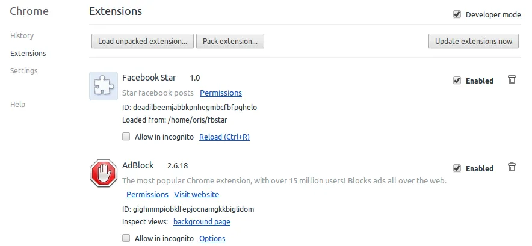Disable the Facebook Star extension checkbox
Image resolution: width=532 pixels, height=246 pixels.
[x=457, y=81]
